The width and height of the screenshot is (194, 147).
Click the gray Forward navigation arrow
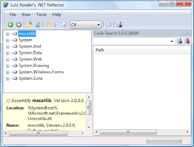coord(19,25)
